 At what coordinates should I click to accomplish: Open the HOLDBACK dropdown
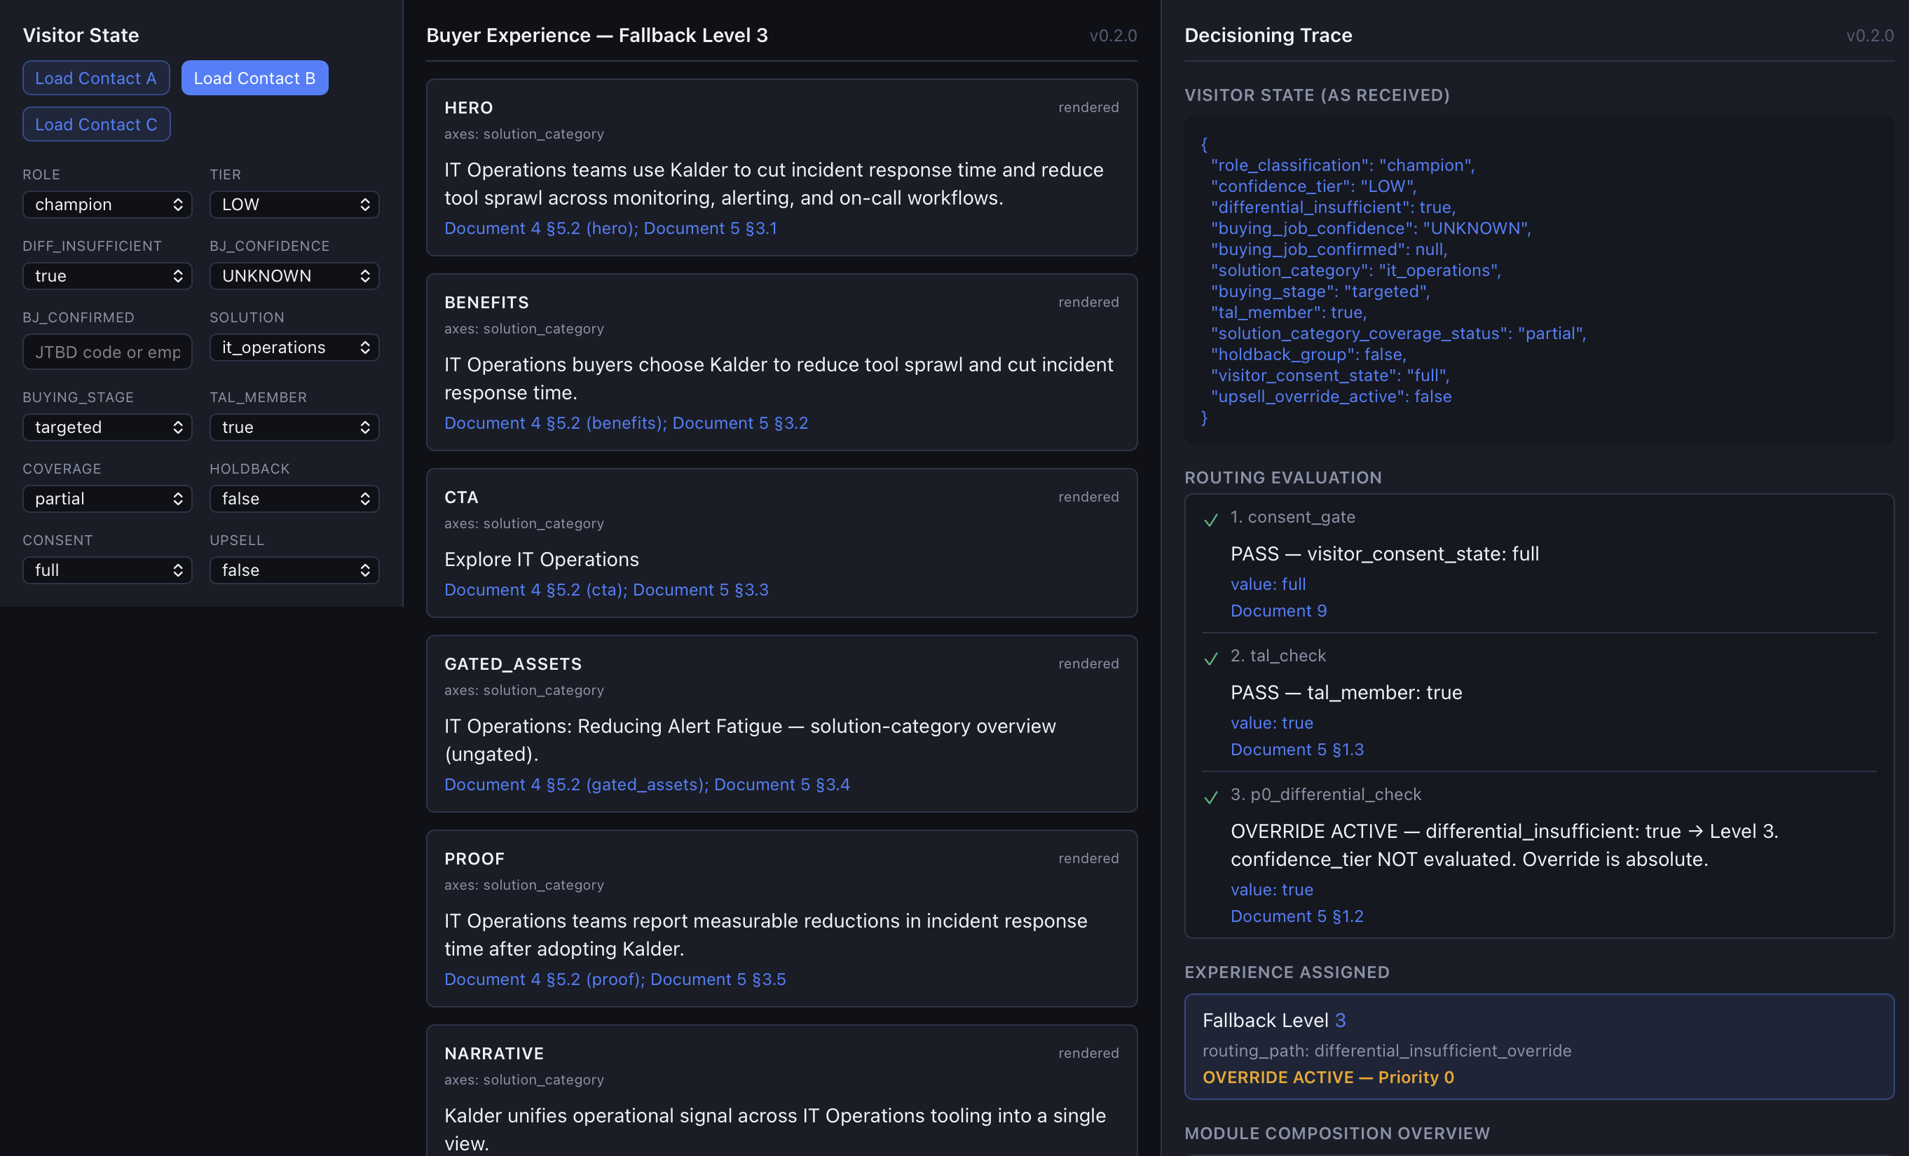[294, 499]
